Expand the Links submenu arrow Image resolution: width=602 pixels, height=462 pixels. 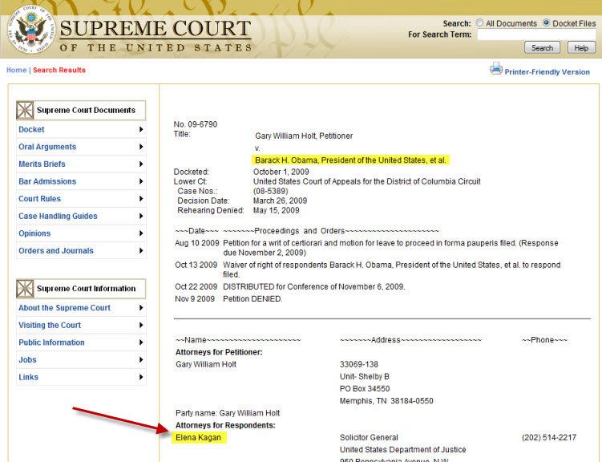[x=141, y=377]
